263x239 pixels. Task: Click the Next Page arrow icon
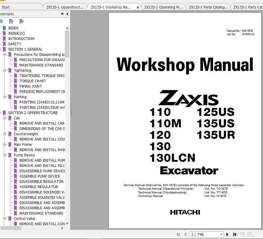click(x=227, y=234)
